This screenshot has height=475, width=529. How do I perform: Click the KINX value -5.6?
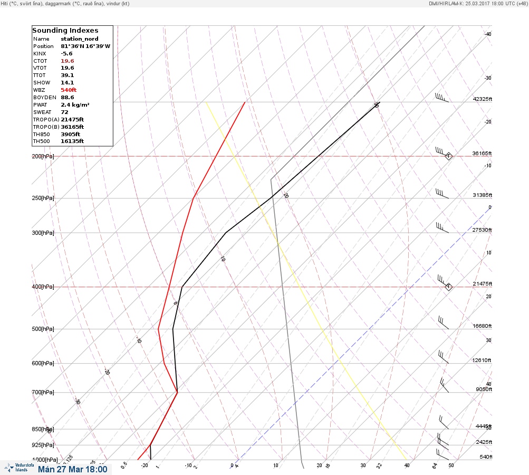pos(66,54)
